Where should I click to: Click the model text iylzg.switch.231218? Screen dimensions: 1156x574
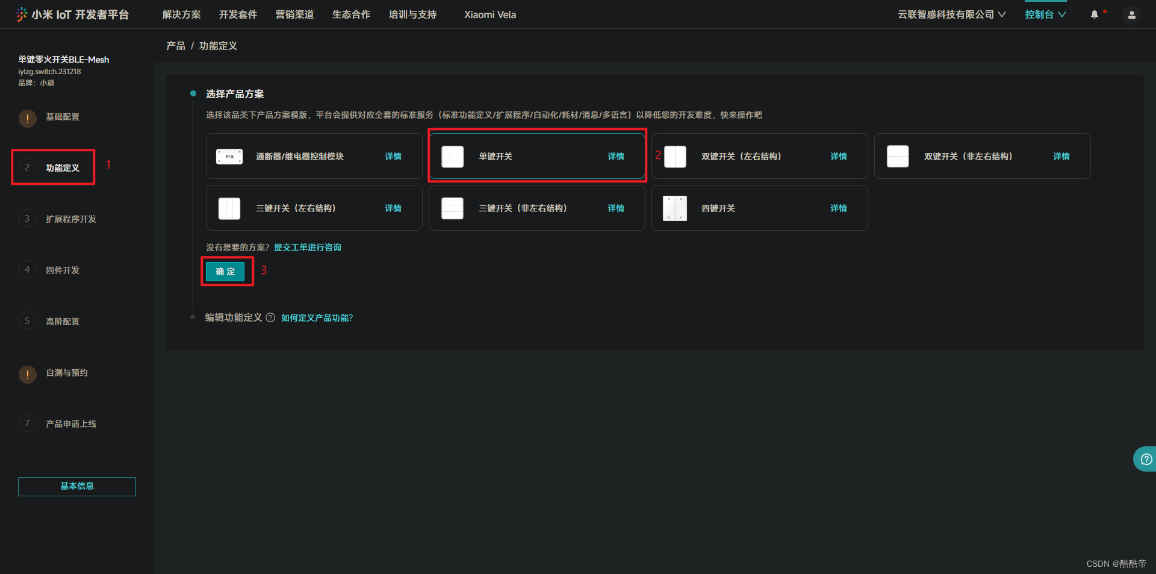pos(49,72)
